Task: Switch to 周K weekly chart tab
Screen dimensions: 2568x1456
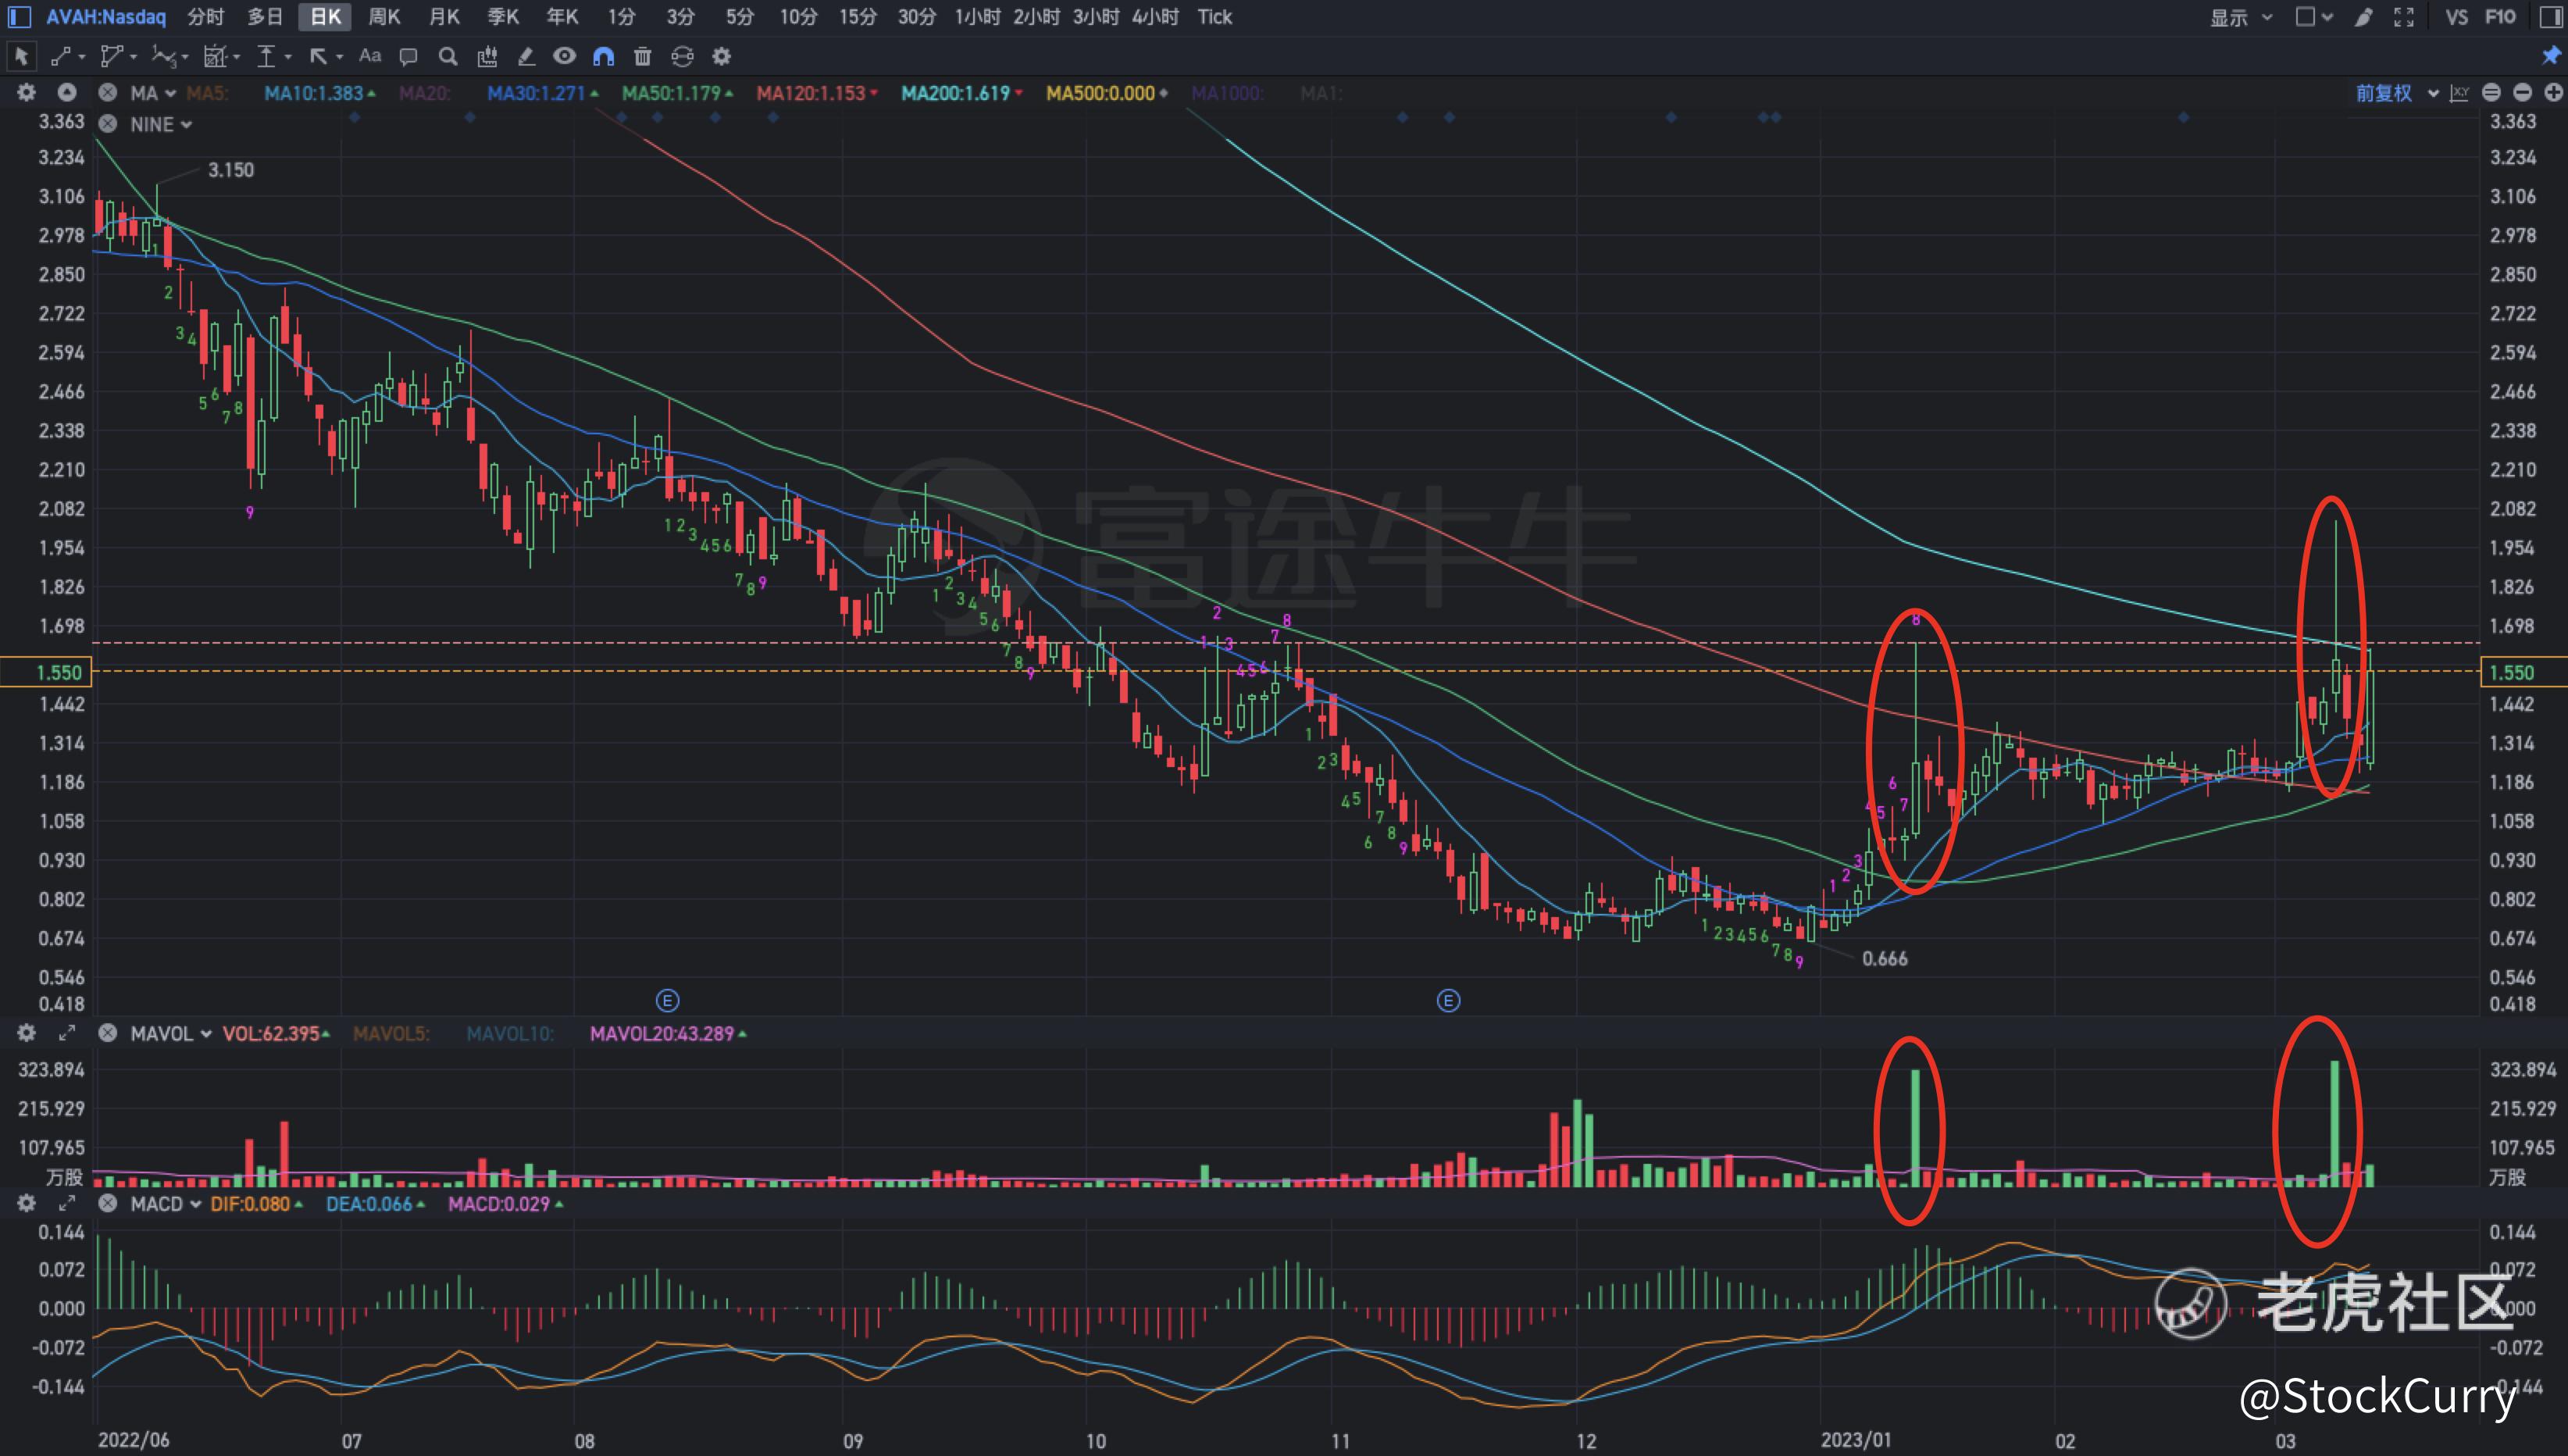Action: coord(383,17)
